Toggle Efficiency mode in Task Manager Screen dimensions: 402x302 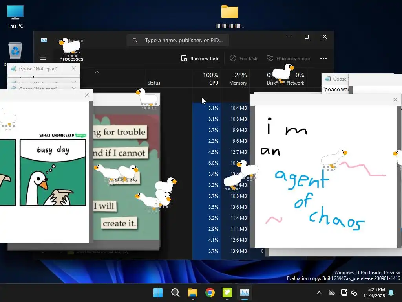click(288, 59)
